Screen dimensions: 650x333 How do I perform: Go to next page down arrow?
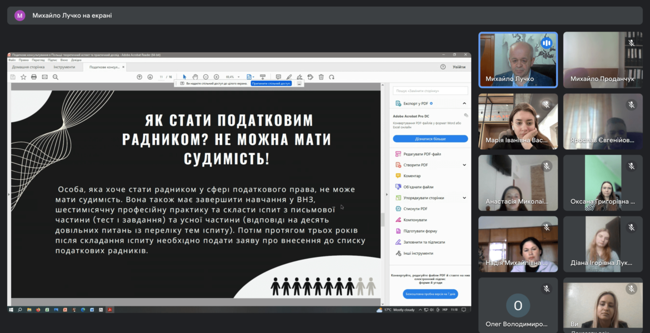tap(150, 77)
